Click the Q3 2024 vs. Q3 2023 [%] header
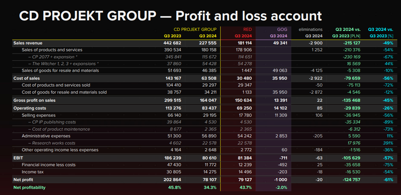Image resolution: width=401 pixels, height=195 pixels. [x=381, y=33]
